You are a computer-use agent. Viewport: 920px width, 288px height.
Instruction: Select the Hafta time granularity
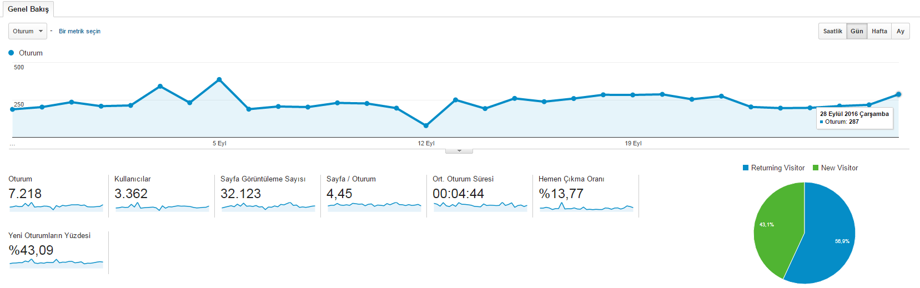point(879,31)
